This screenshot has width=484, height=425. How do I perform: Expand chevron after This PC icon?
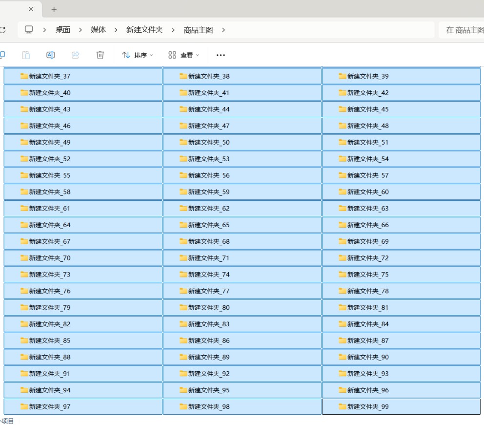(x=44, y=30)
